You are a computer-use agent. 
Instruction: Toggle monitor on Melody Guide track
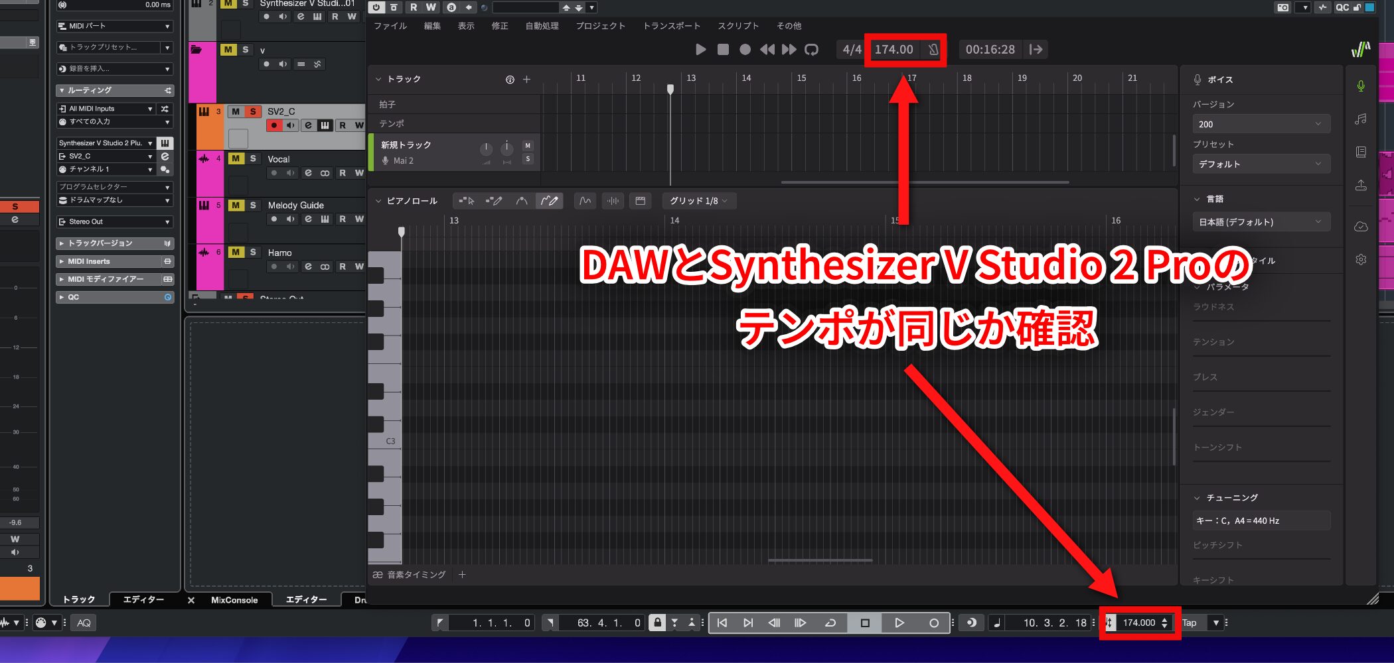point(290,219)
